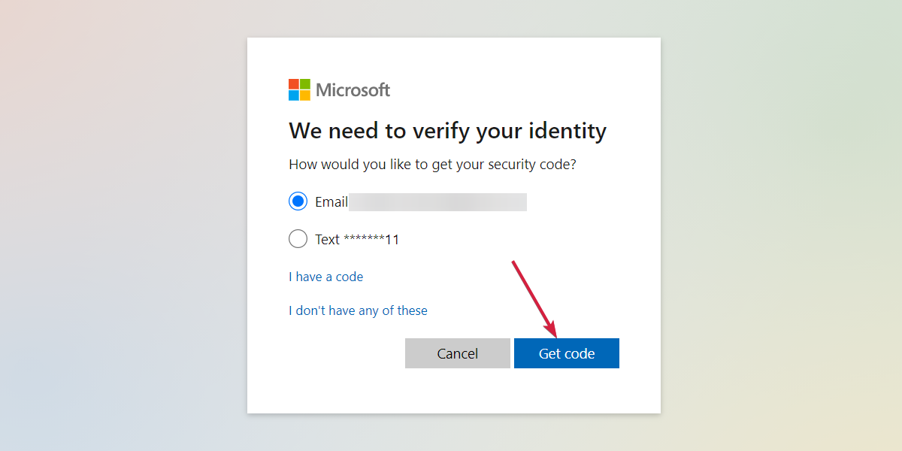The height and width of the screenshot is (451, 902).
Task: Click the verify your identity heading
Action: coord(447,132)
